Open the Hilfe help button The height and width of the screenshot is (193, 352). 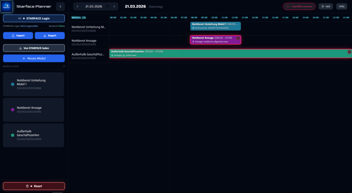341,7
